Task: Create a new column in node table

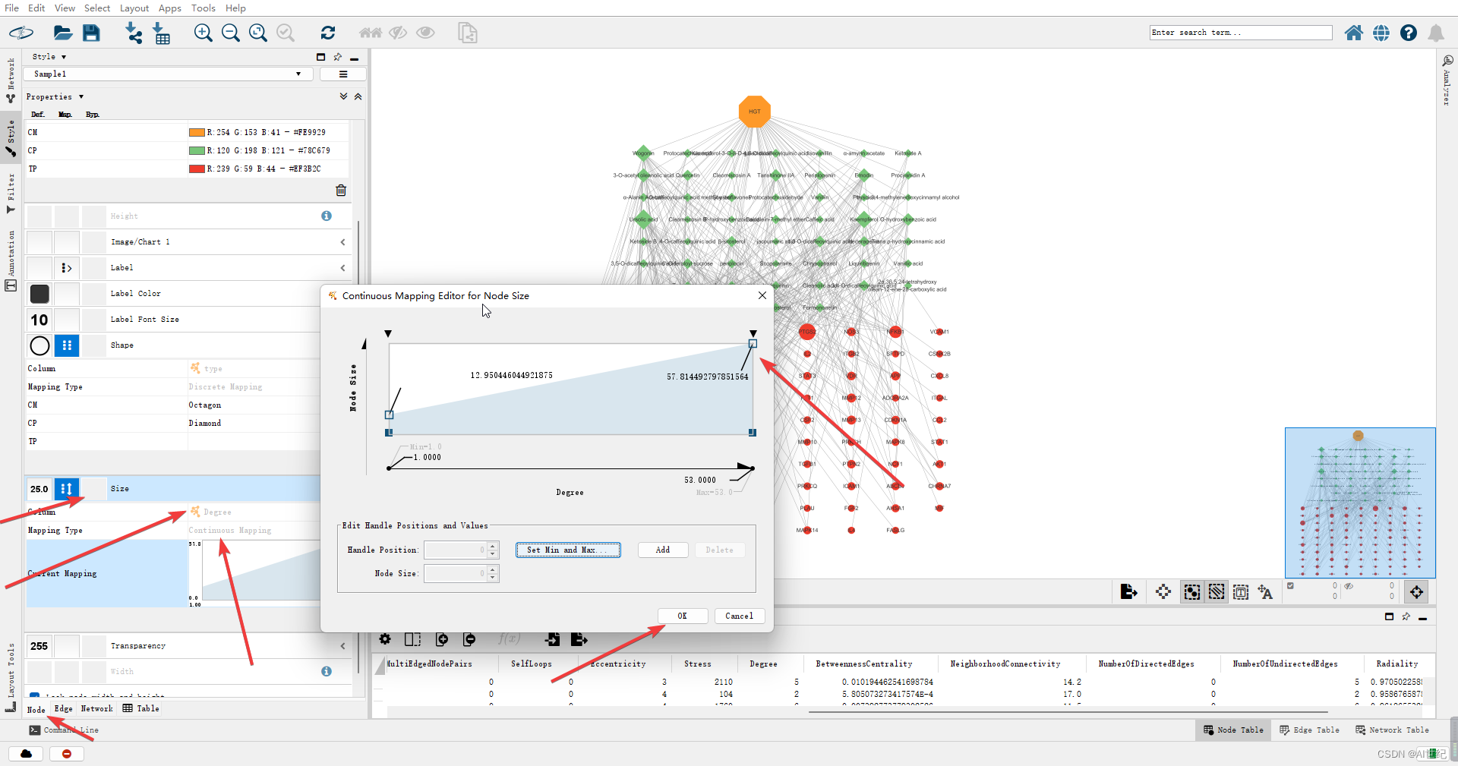Action: pos(442,639)
